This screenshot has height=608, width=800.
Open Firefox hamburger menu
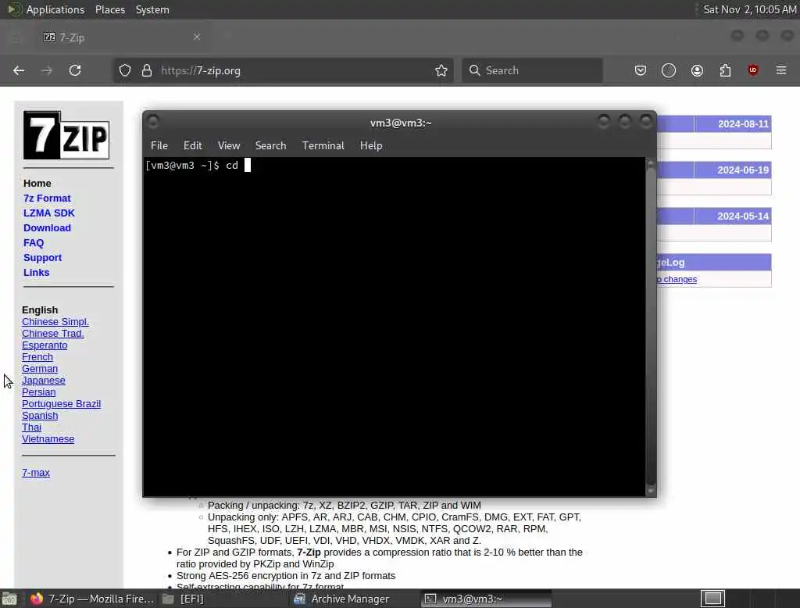tap(781, 70)
